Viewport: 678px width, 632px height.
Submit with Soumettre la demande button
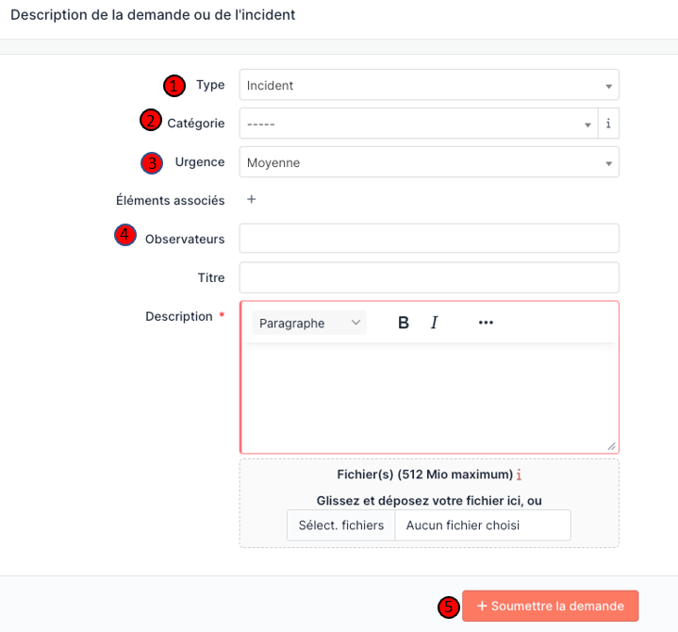coord(550,606)
